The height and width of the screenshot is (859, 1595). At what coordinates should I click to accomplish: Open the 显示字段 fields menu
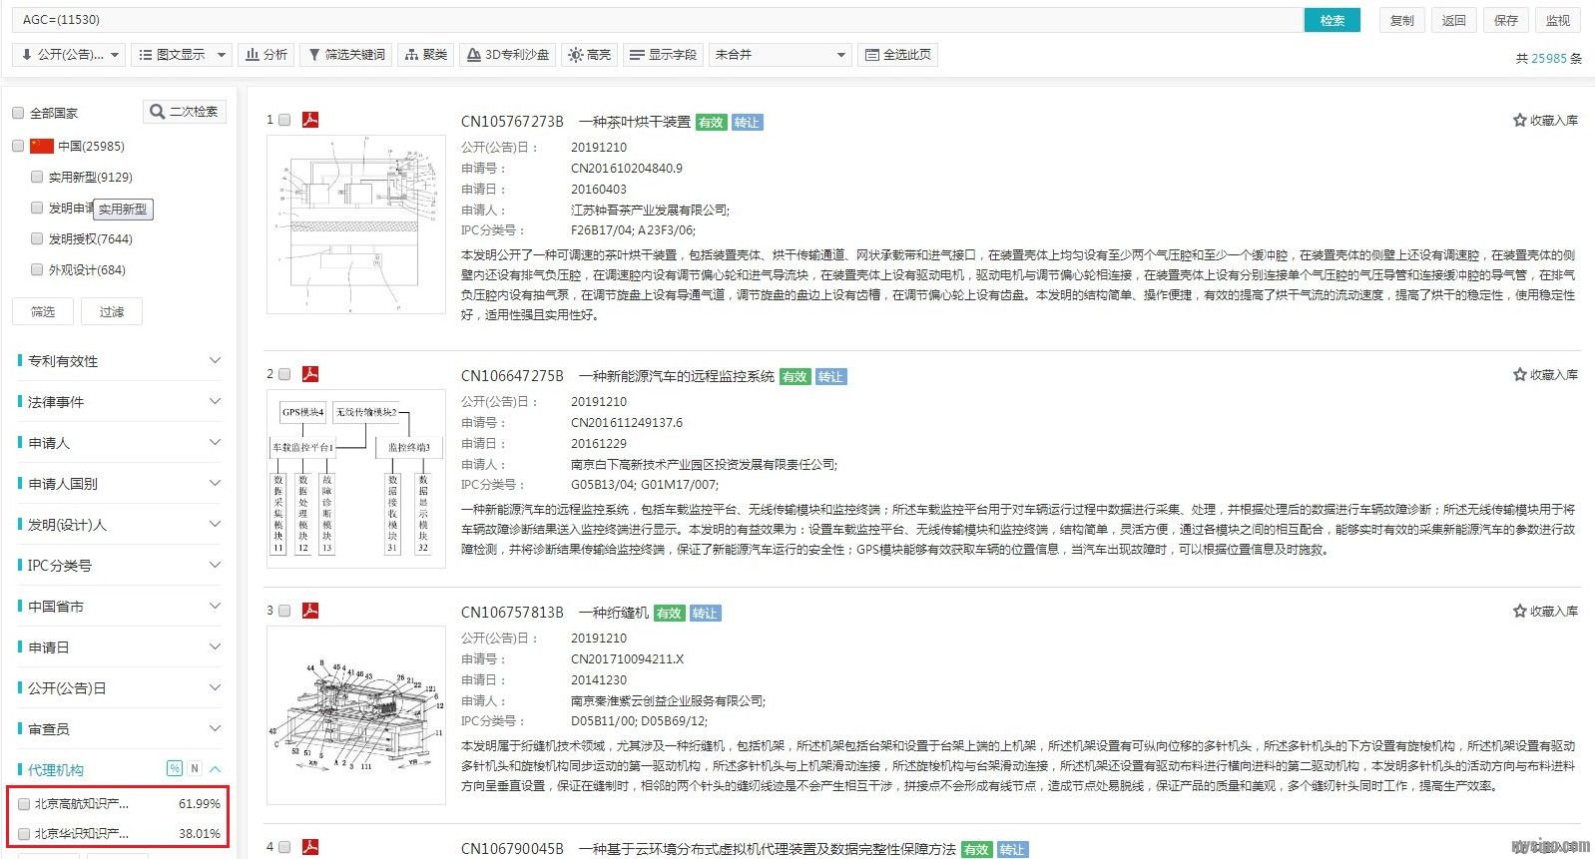point(662,55)
